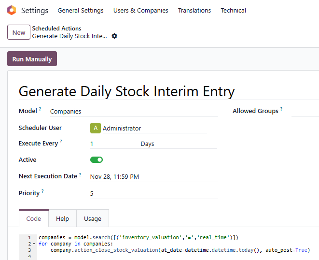Open the gear actions menu icon

pos(114,36)
